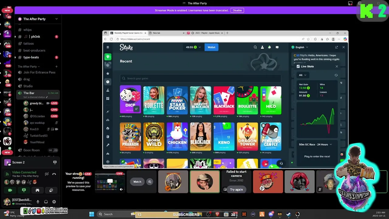Viewport: 389px width, 219px height.
Task: Open the Stake Poker game thumbnail
Action: coord(177,100)
